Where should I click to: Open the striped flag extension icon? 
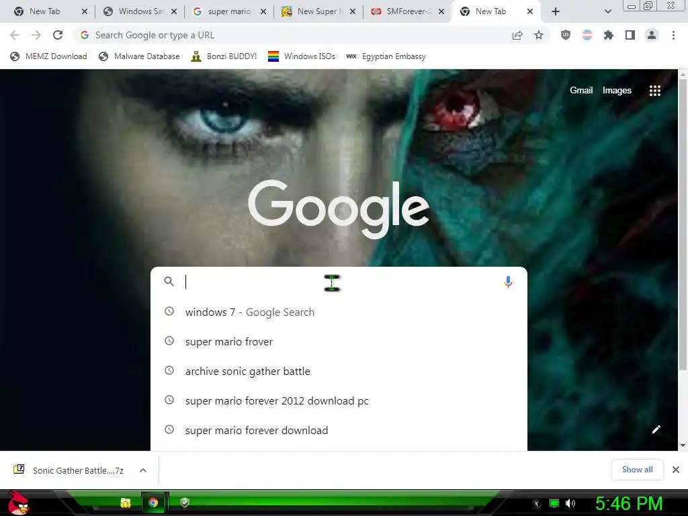pos(587,35)
